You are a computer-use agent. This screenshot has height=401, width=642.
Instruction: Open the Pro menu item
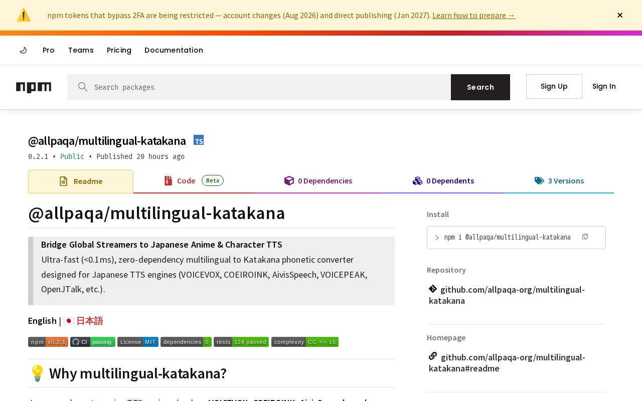tap(49, 50)
